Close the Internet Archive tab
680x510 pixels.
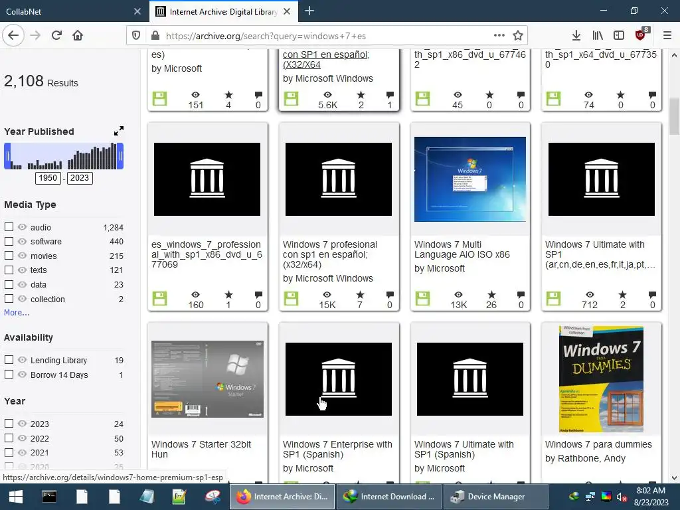click(287, 12)
